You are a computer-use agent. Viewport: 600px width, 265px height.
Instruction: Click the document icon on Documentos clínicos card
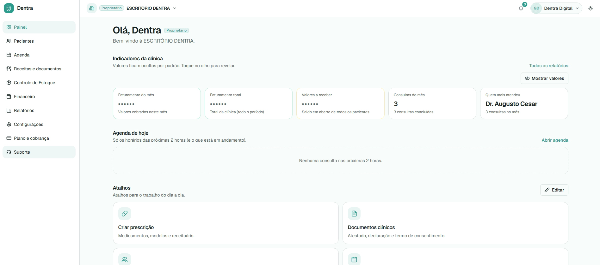(x=354, y=214)
